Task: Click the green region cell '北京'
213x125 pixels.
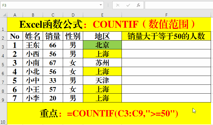Action: tap(102, 45)
